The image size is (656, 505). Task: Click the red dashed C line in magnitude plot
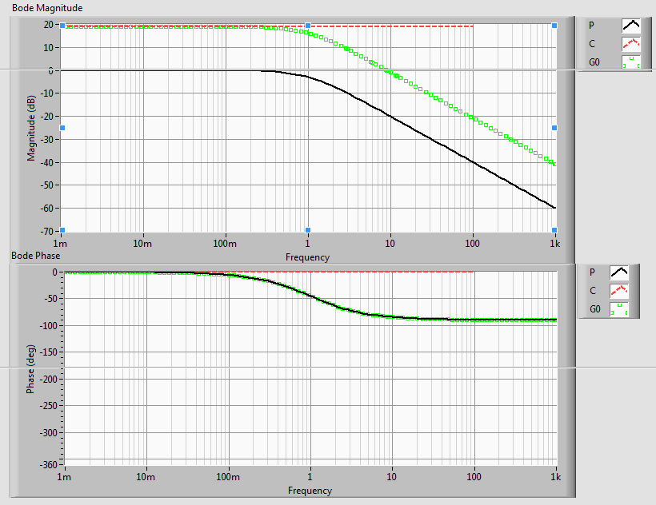click(394, 26)
